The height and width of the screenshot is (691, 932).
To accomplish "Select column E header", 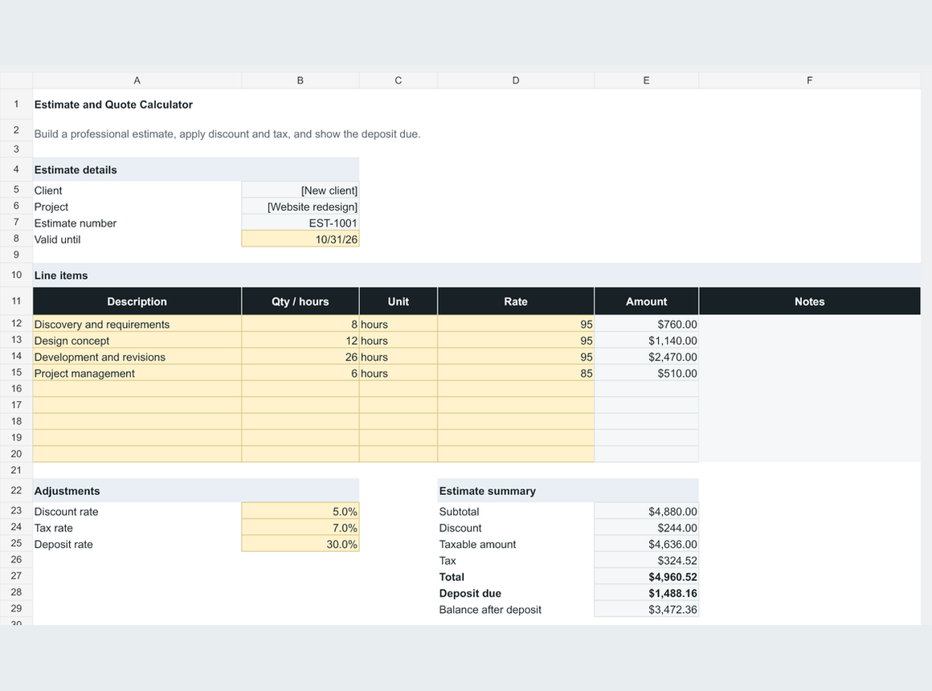I will click(x=646, y=80).
